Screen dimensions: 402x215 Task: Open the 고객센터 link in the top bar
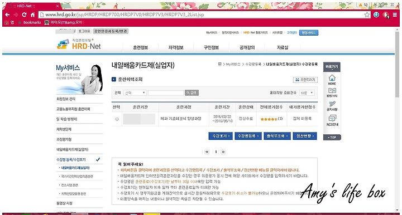(291, 33)
